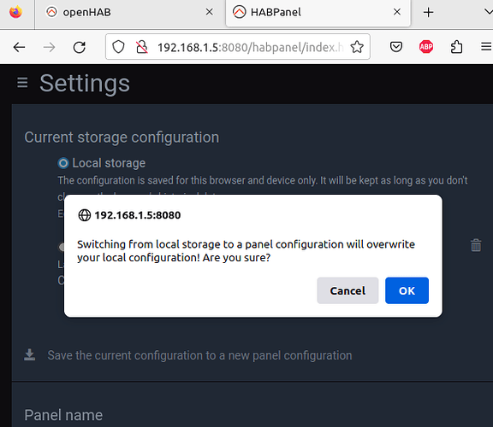Image resolution: width=493 pixels, height=427 pixels.
Task: Open Adblock Plus extension icon
Action: (x=426, y=47)
